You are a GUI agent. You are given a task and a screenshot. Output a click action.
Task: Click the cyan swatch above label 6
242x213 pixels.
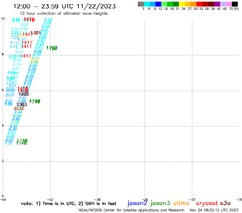(147, 4)
